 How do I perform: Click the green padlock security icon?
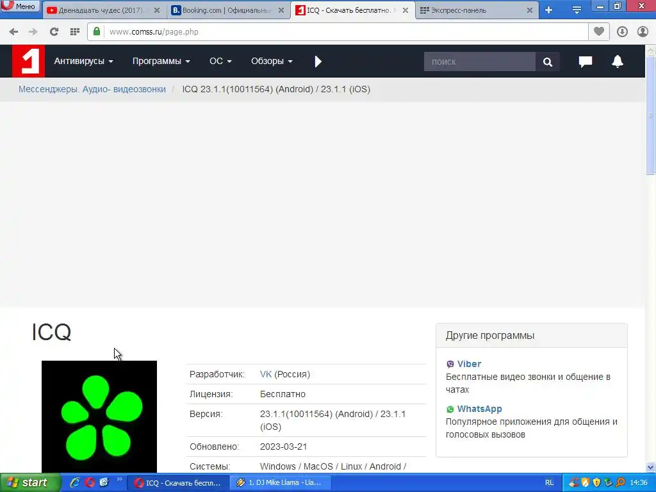click(97, 31)
